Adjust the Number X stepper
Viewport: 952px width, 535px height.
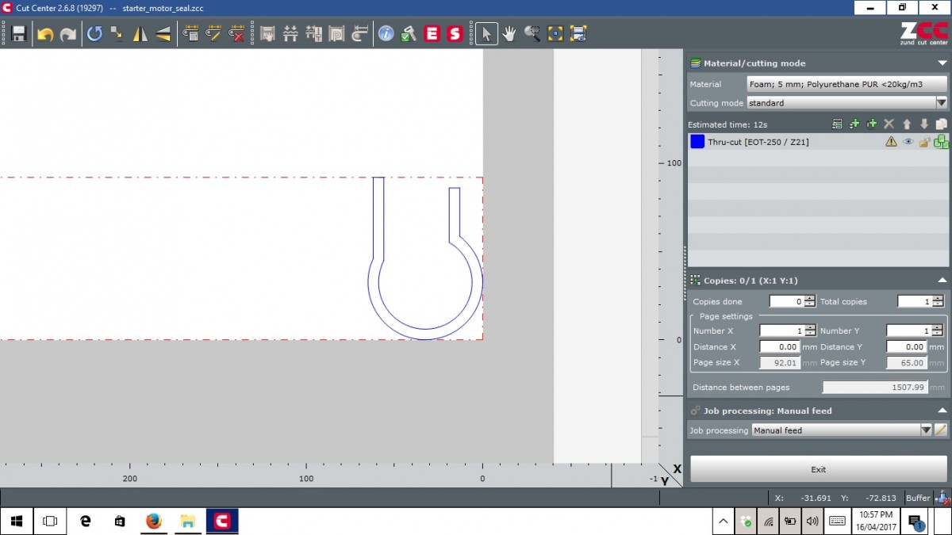coord(809,331)
